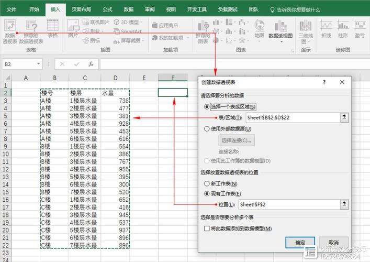Click the Insert Function fx icon

click(91, 64)
